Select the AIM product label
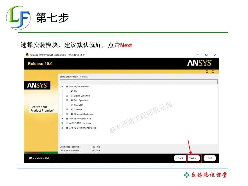This screenshot has width=248, height=186. click(x=76, y=91)
